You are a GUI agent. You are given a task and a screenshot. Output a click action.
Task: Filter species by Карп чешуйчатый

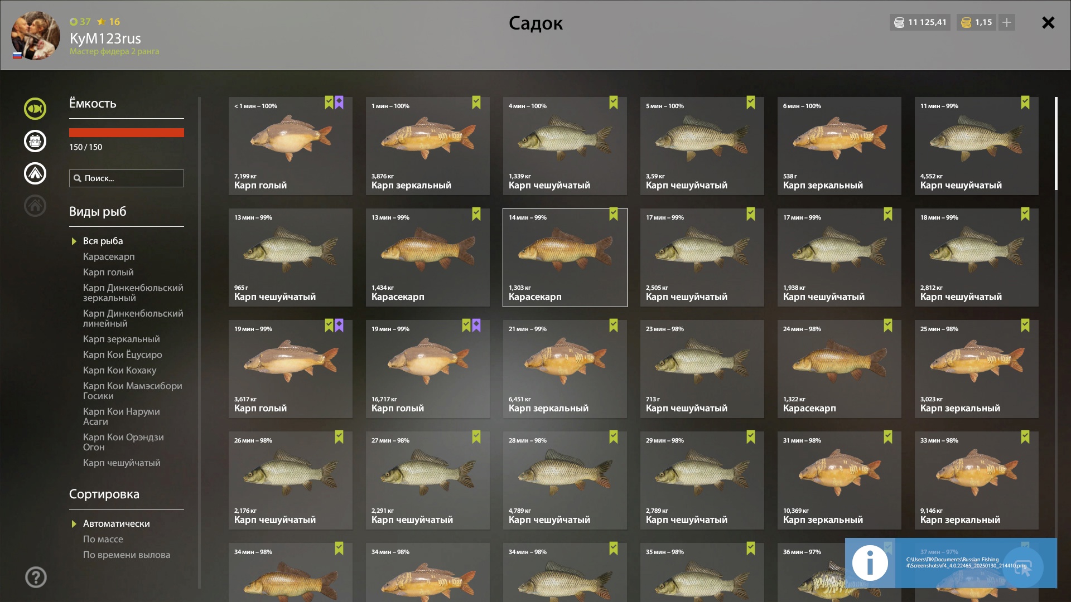click(122, 463)
